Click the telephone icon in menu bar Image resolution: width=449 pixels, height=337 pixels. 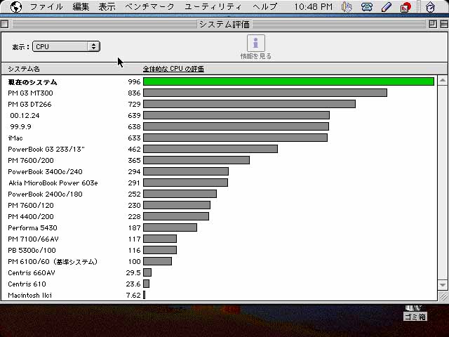pos(366,7)
